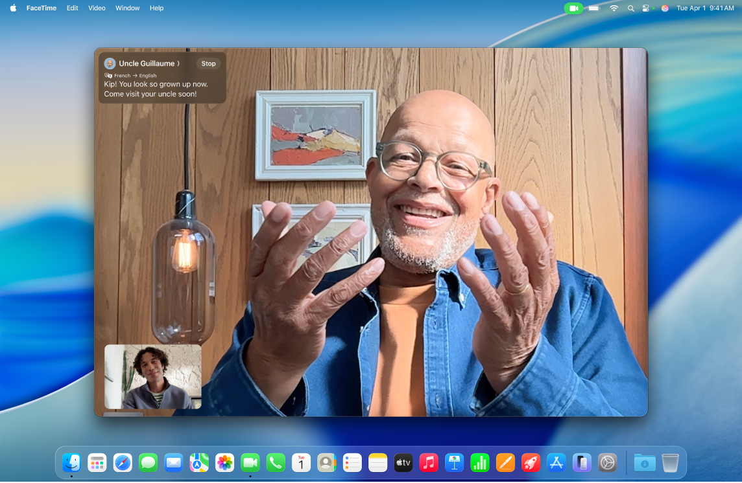
Task: Click the Wi-Fi status icon
Action: tap(613, 8)
